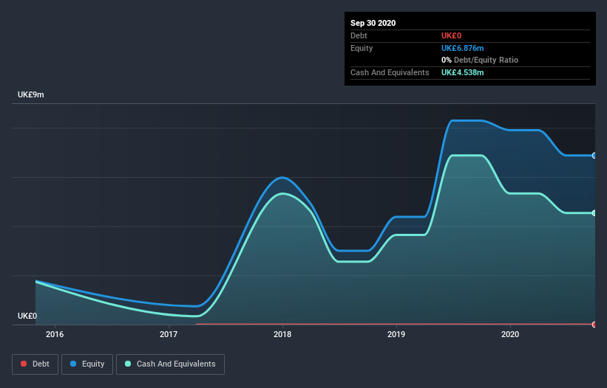Click the red UK£0 debt value
Viewport: 607px width, 388px height.
point(451,35)
